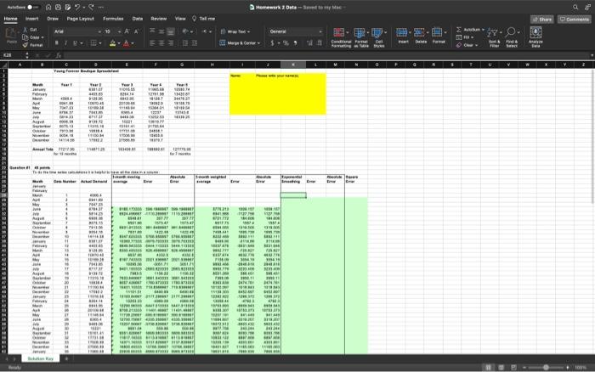Click the Name Box showing K28
The image size is (595, 372).
click(13, 55)
